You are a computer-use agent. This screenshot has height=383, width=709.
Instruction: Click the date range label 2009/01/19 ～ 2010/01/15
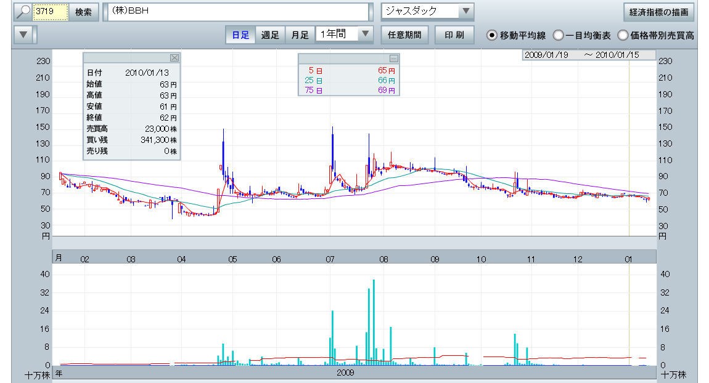pos(589,55)
